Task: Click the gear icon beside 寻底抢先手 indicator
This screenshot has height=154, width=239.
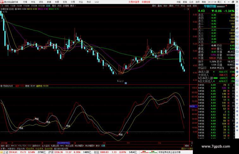Action: point(2,86)
